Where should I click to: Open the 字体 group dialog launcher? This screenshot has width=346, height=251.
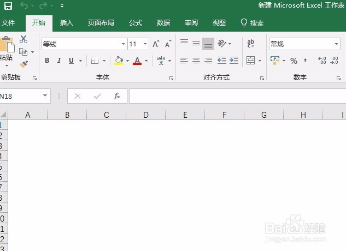(x=171, y=78)
